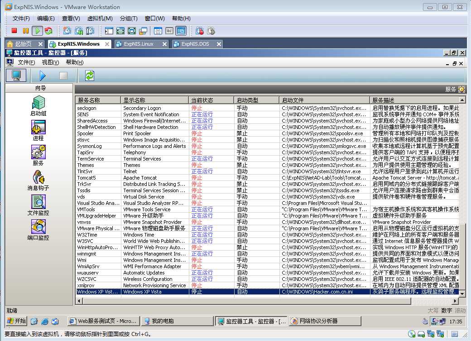
Task: Click the Internet Explorer quick launch icon
Action: pyautogui.click(x=44, y=321)
